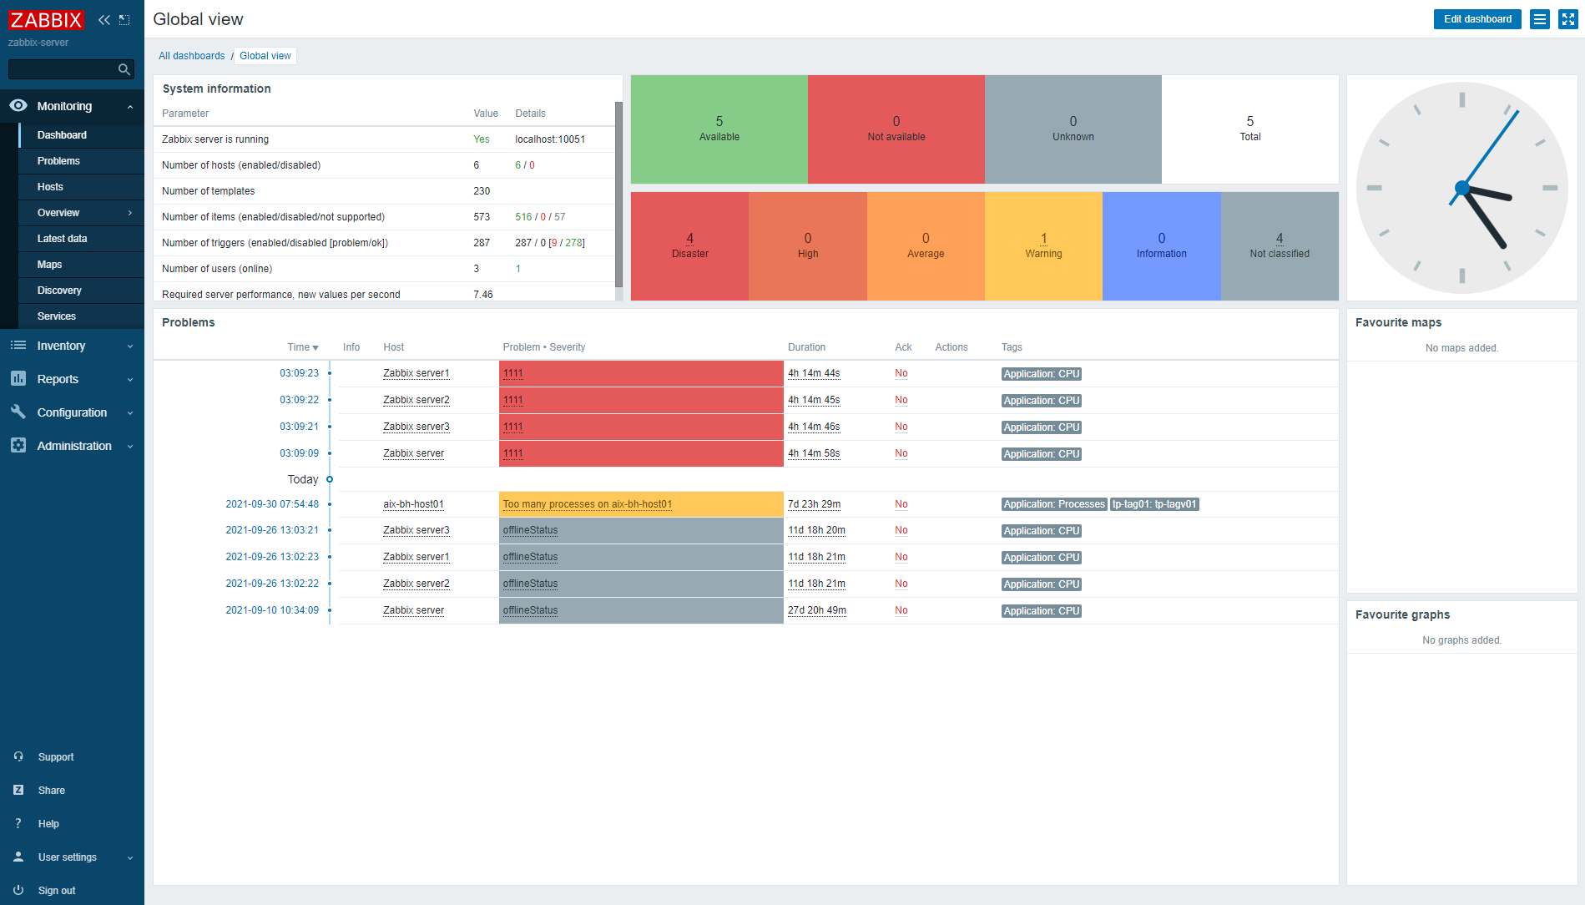Open the dashboard actions hamburger menu
Viewport: 1585px width, 905px height.
click(1540, 19)
